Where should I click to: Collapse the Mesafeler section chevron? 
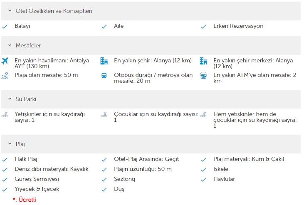click(10, 45)
